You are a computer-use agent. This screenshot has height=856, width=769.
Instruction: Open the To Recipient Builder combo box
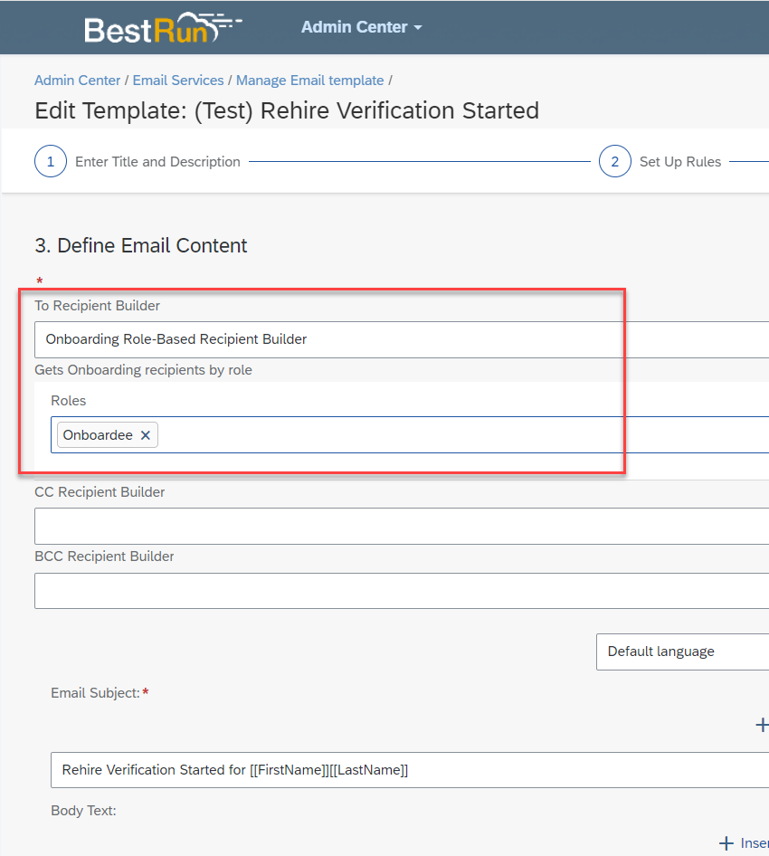(402, 339)
